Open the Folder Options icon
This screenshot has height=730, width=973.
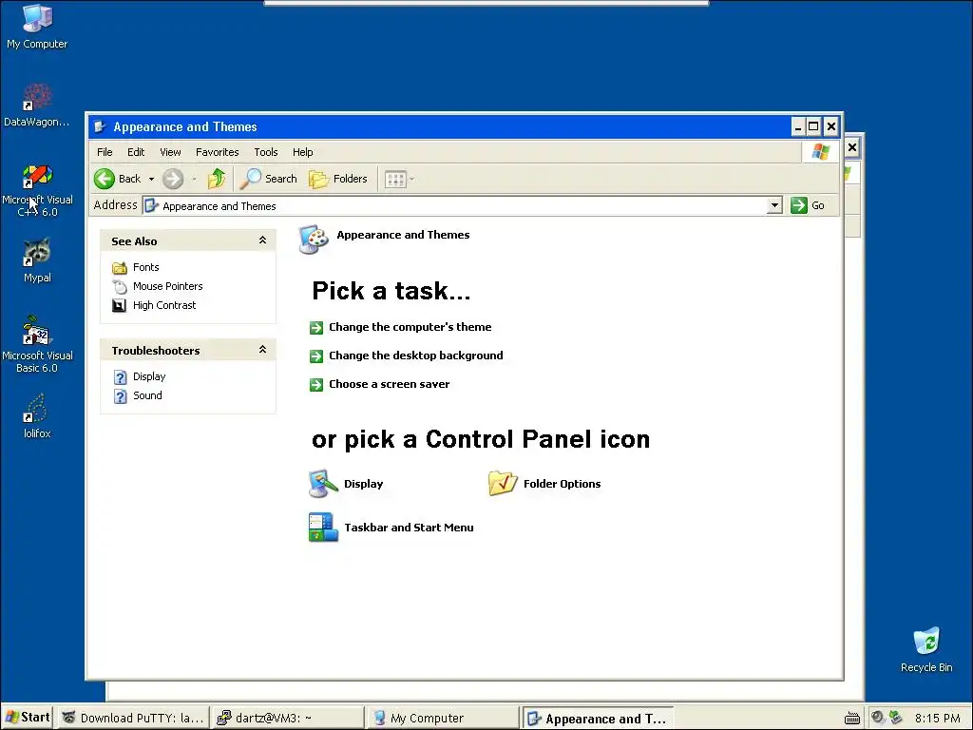point(503,484)
